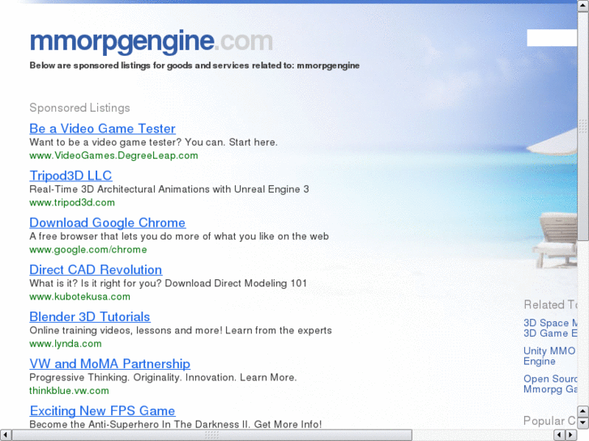Click the Download Google Chrome link
This screenshot has width=589, height=441.
pyautogui.click(x=108, y=223)
